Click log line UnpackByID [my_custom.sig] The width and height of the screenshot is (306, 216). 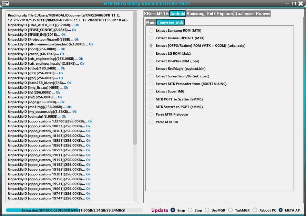[42, 112]
